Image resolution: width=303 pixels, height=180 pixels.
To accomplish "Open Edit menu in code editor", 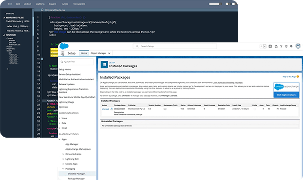I will 18,4.
